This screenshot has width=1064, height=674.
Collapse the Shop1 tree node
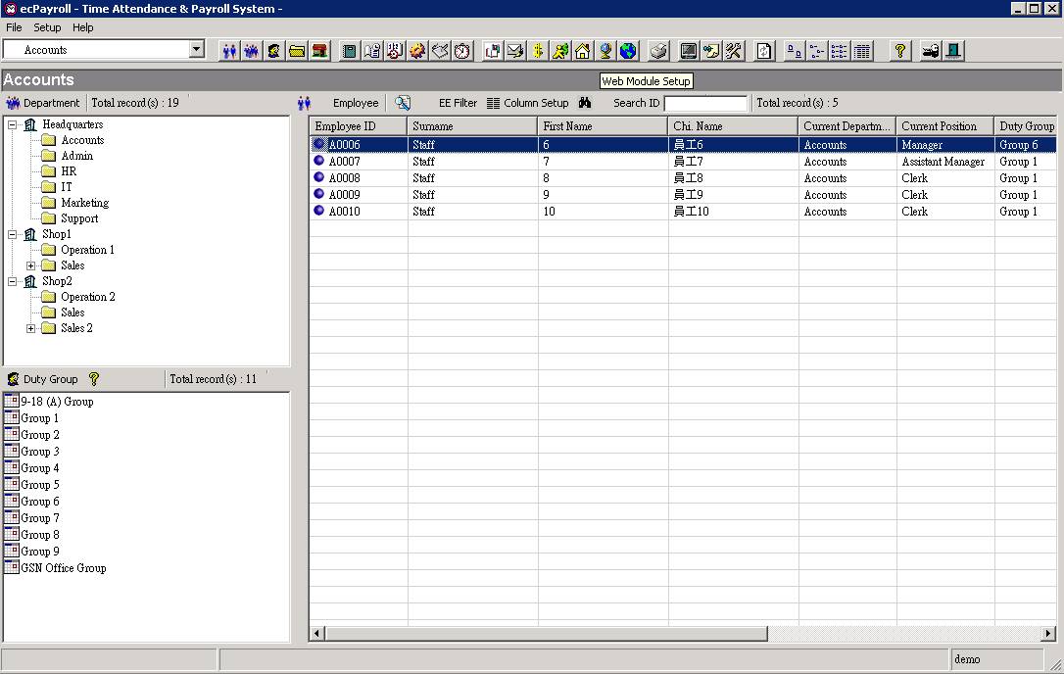pos(12,234)
